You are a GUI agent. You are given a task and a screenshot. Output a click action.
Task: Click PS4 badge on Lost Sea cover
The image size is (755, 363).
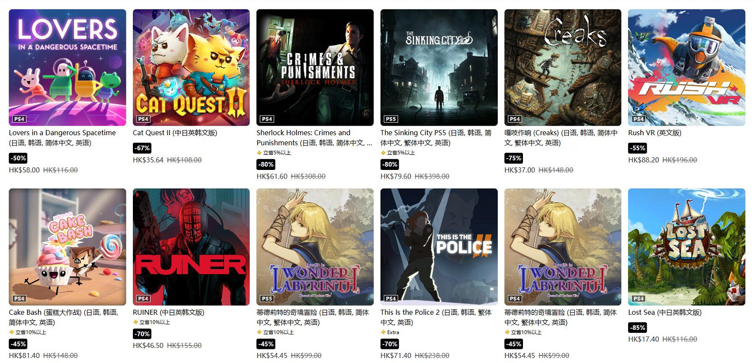(638, 299)
